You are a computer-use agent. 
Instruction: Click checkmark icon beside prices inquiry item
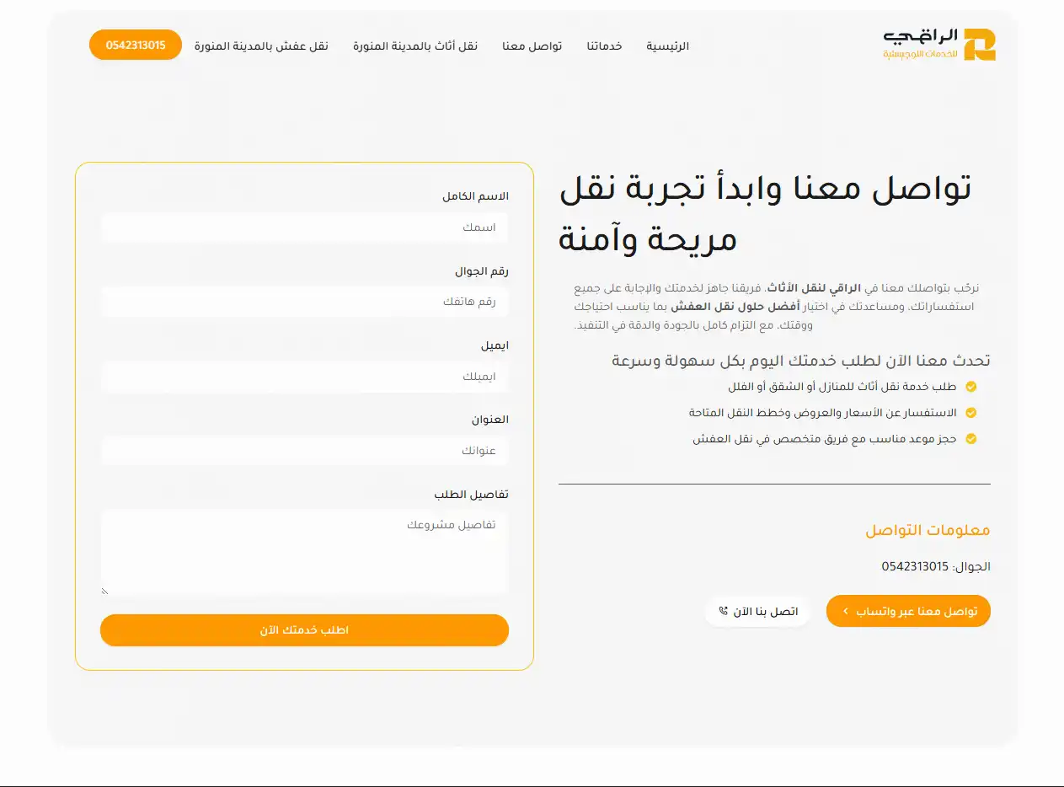[x=970, y=413]
